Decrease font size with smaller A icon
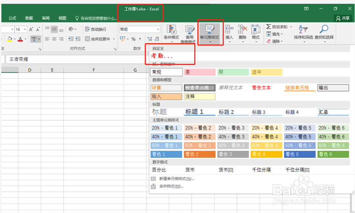Screen dimensions: 355x213 pos(38,29)
